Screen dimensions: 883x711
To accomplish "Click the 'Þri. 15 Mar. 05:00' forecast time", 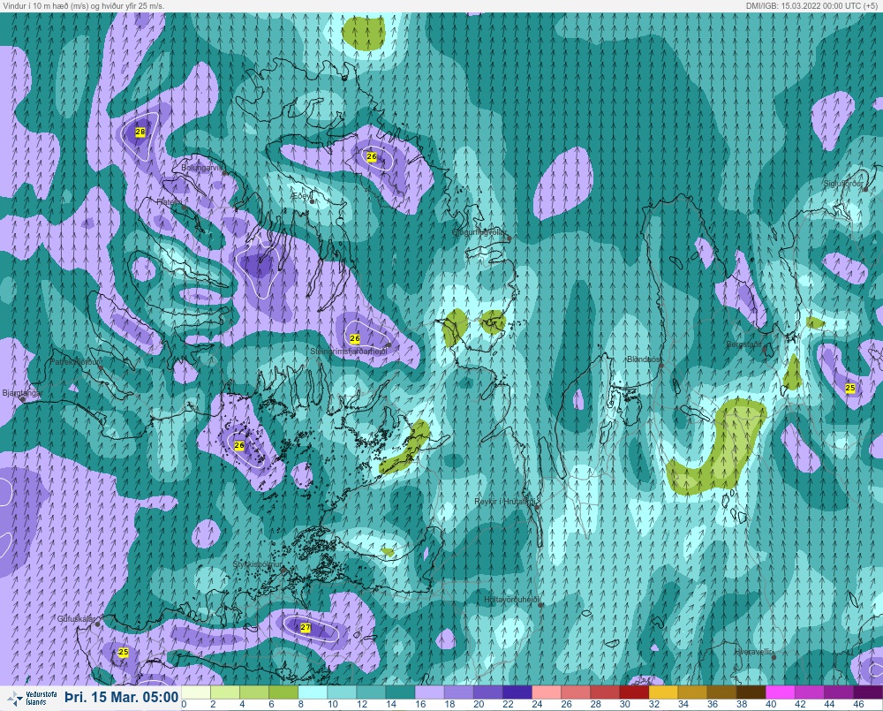I will click(121, 698).
